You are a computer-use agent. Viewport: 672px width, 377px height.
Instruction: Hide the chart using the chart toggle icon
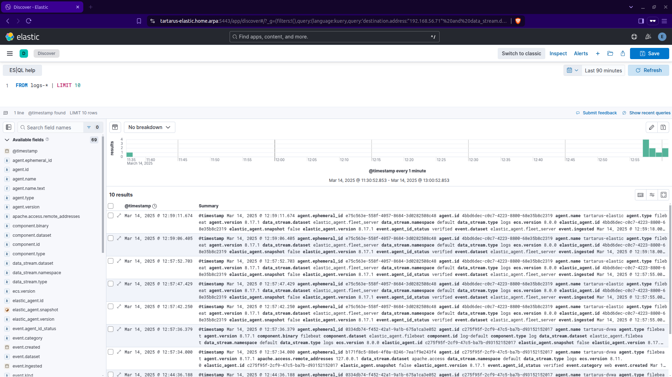tap(115, 127)
